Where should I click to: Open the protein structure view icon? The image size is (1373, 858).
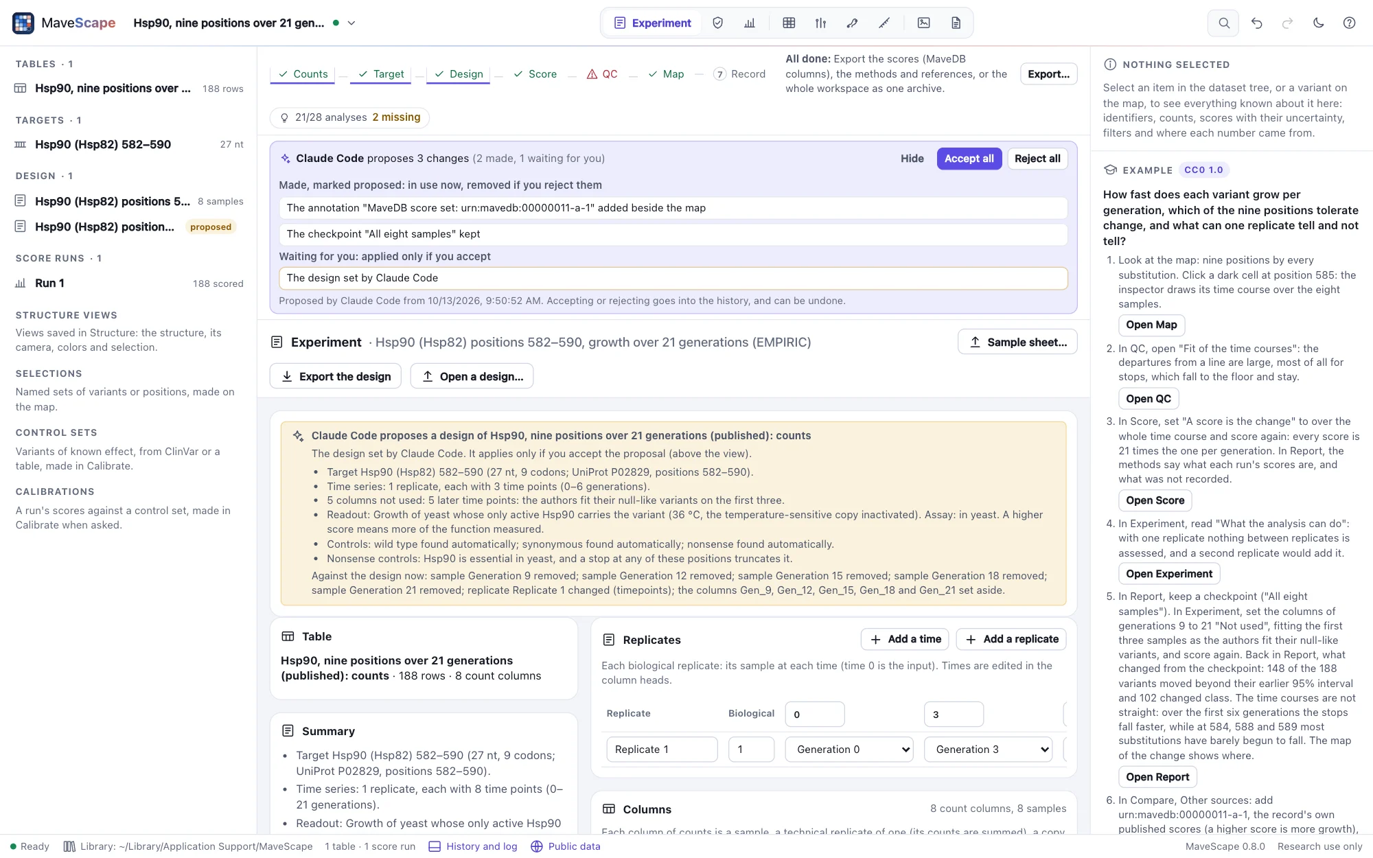852,23
